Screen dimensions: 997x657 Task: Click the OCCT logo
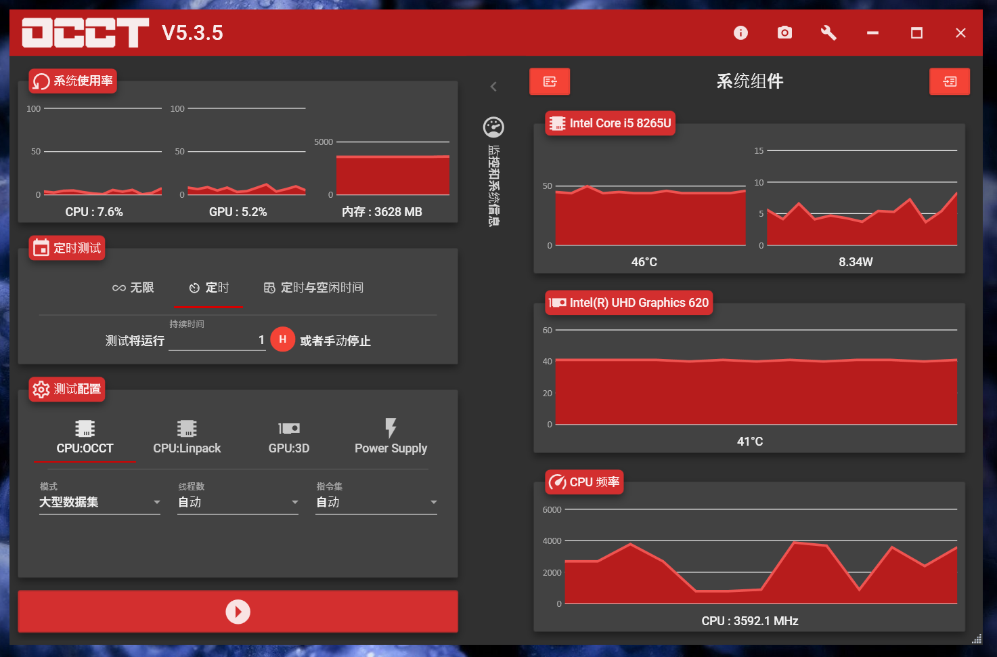click(x=85, y=33)
